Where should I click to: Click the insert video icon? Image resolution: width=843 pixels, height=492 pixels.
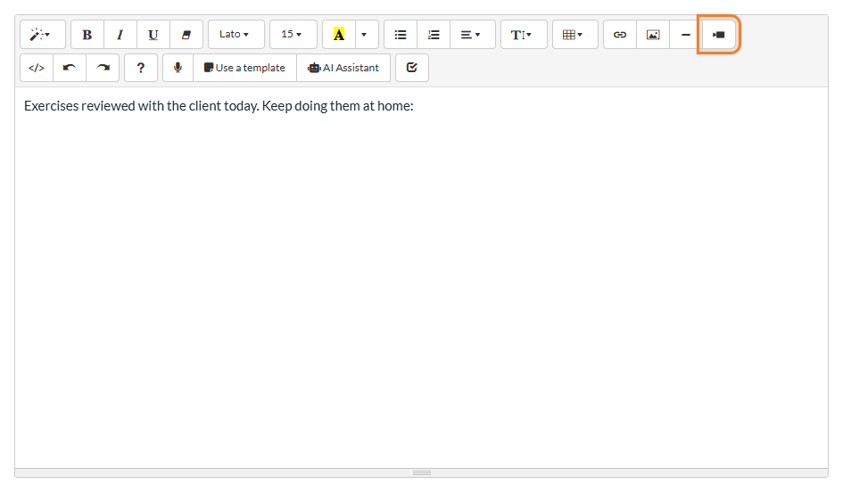[719, 35]
